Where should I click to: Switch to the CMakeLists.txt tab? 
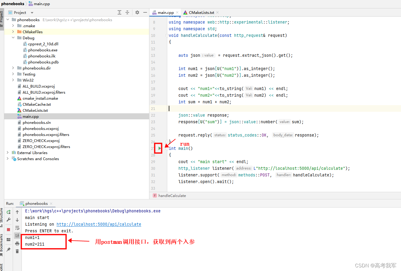(x=201, y=12)
